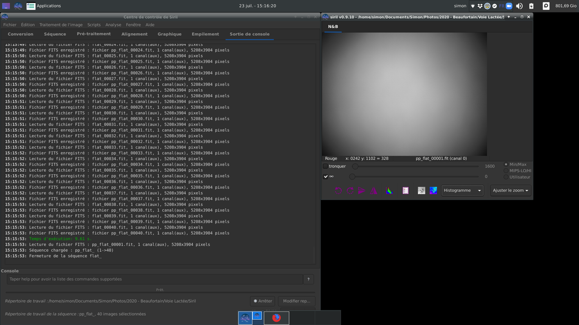
Task: Open the Histogramme display mode dropdown
Action: (462, 190)
